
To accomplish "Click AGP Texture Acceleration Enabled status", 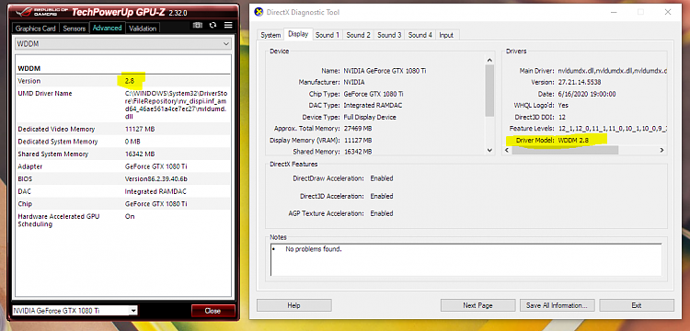I will [x=382, y=213].
